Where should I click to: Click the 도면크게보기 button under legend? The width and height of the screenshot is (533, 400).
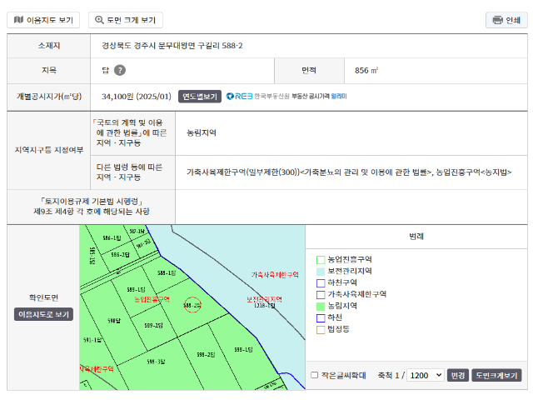[x=497, y=375]
